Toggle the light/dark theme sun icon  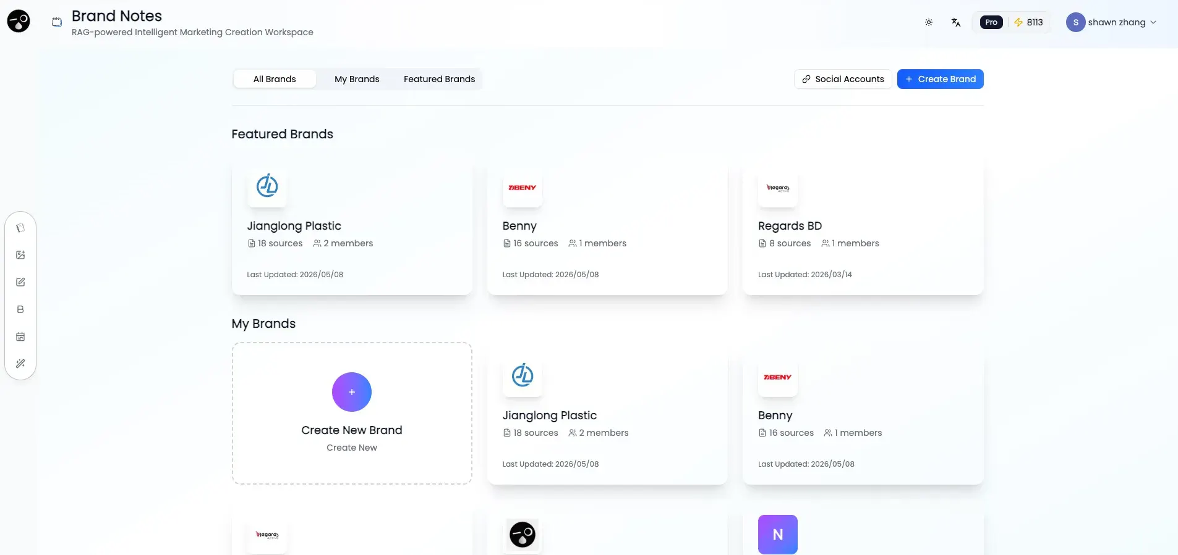[929, 22]
